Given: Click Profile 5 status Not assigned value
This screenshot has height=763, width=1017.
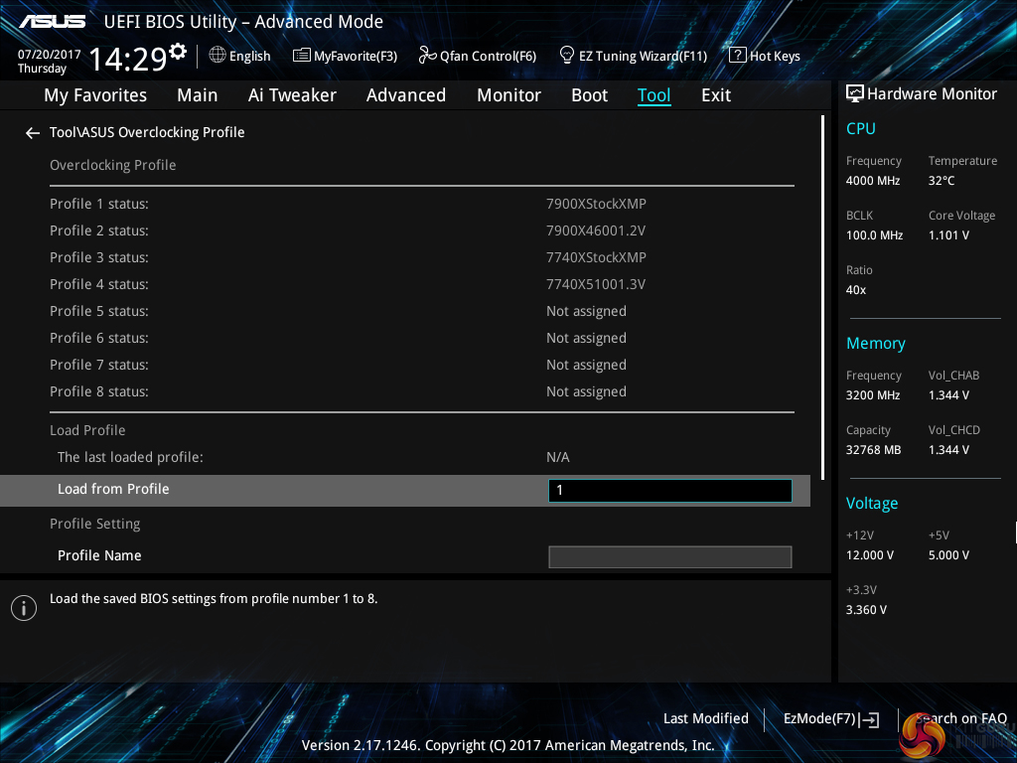Looking at the screenshot, I should pos(586,312).
